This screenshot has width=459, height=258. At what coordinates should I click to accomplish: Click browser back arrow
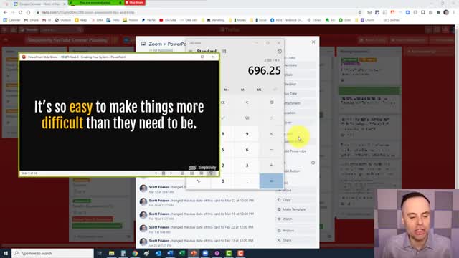(x=5, y=13)
